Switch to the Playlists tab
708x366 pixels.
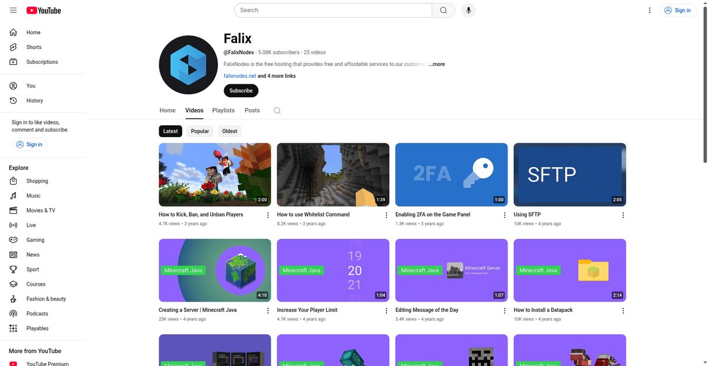click(224, 110)
